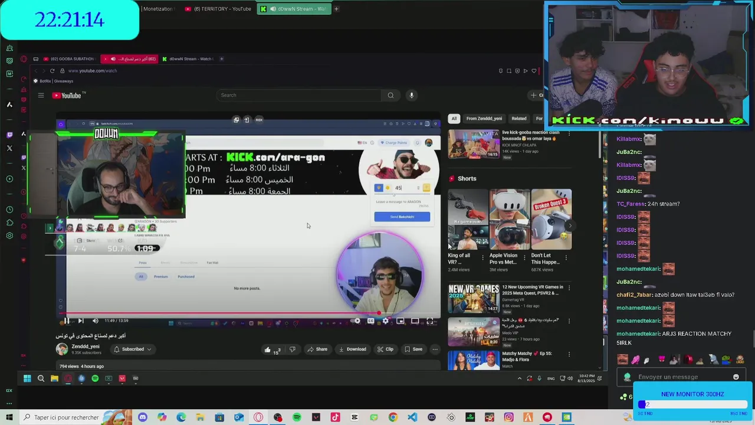
Task: Open emoji picker in Kick chat
Action: click(x=736, y=377)
